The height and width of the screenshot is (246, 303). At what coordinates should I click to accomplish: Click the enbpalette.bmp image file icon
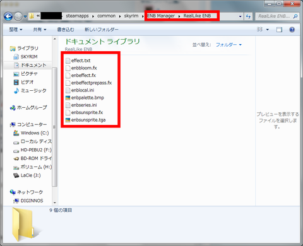pos(68,98)
